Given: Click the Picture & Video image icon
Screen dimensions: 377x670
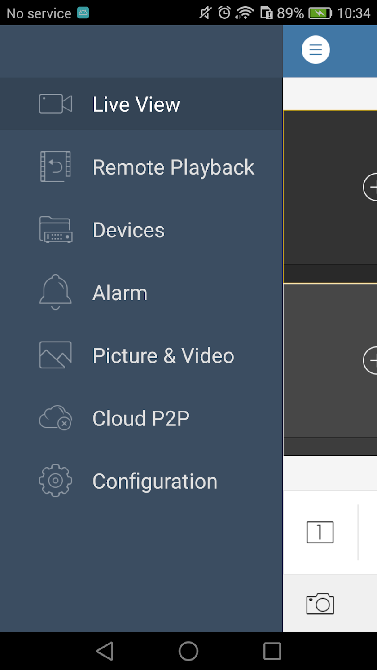Looking at the screenshot, I should coord(56,355).
